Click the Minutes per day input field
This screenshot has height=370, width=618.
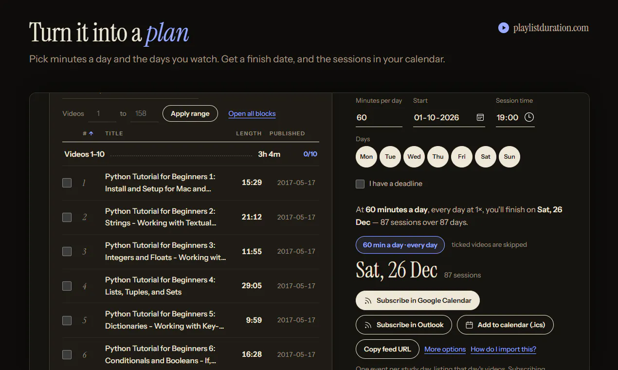click(379, 118)
